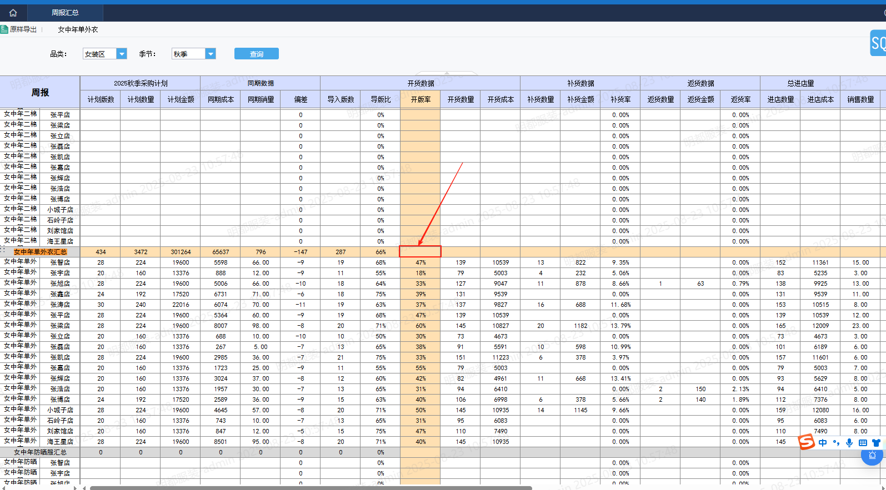Image resolution: width=886 pixels, height=490 pixels.
Task: Click the 石岭子店 cell in 二棉 rows
Action: (x=60, y=220)
